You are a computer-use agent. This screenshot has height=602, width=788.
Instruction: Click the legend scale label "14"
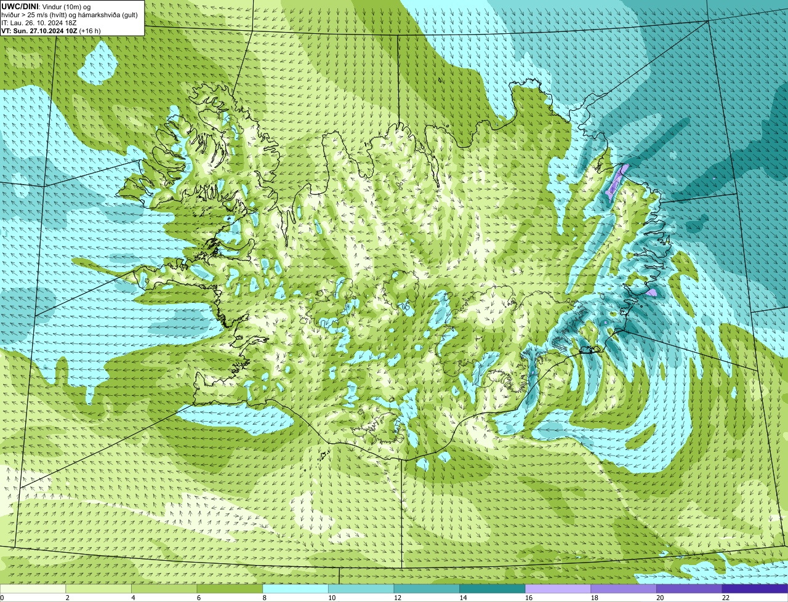coord(464,598)
